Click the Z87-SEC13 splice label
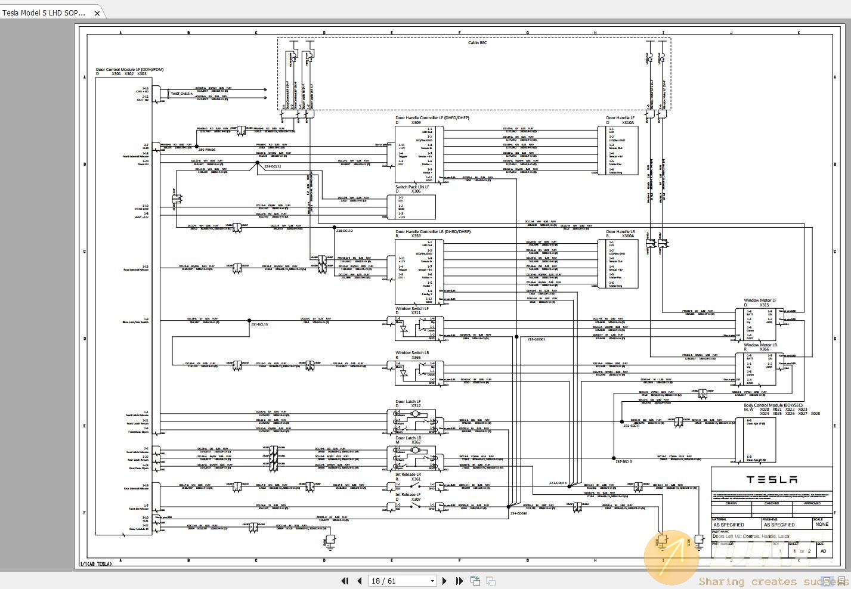Viewport: 851px width, 589px height. pos(624,461)
